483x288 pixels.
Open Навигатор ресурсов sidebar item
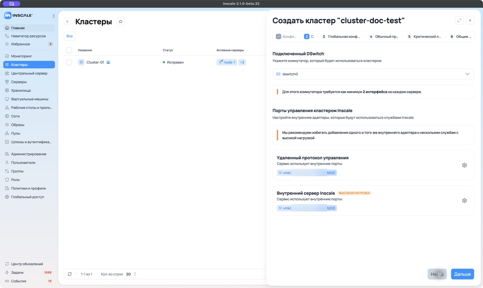(x=29, y=36)
